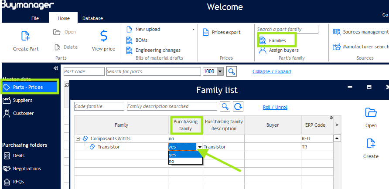
Task: Select Suppliers in Master data sidebar
Action: [x=22, y=100]
